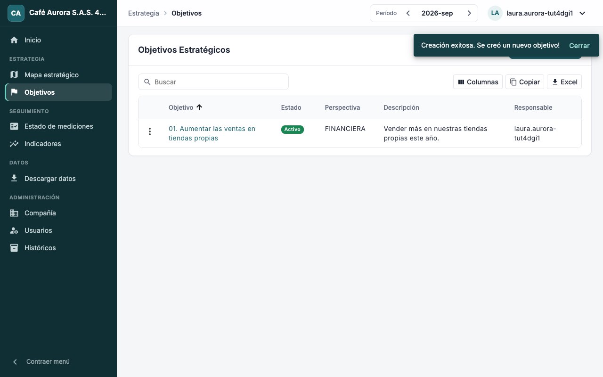The height and width of the screenshot is (377, 603).
Task: Click the Estrategia breadcrumb
Action: tap(144, 13)
